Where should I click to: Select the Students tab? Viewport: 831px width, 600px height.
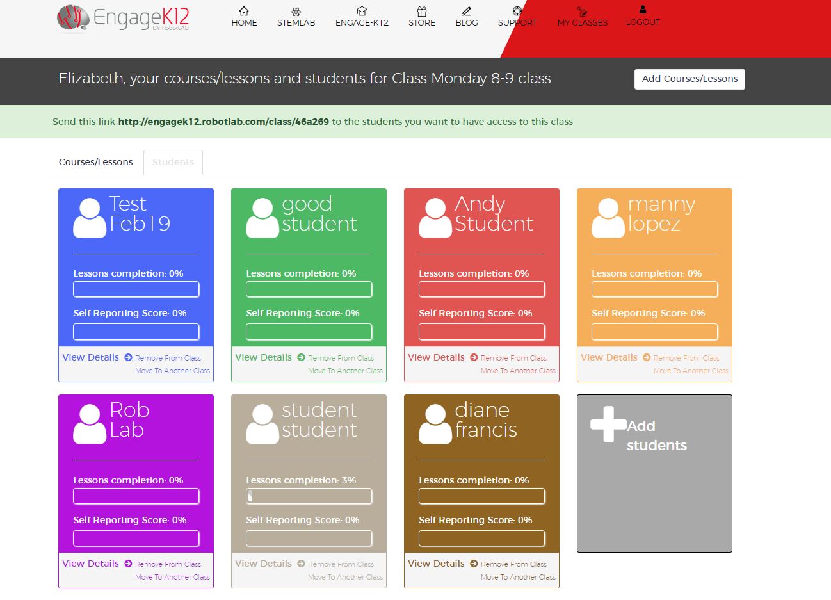[173, 162]
